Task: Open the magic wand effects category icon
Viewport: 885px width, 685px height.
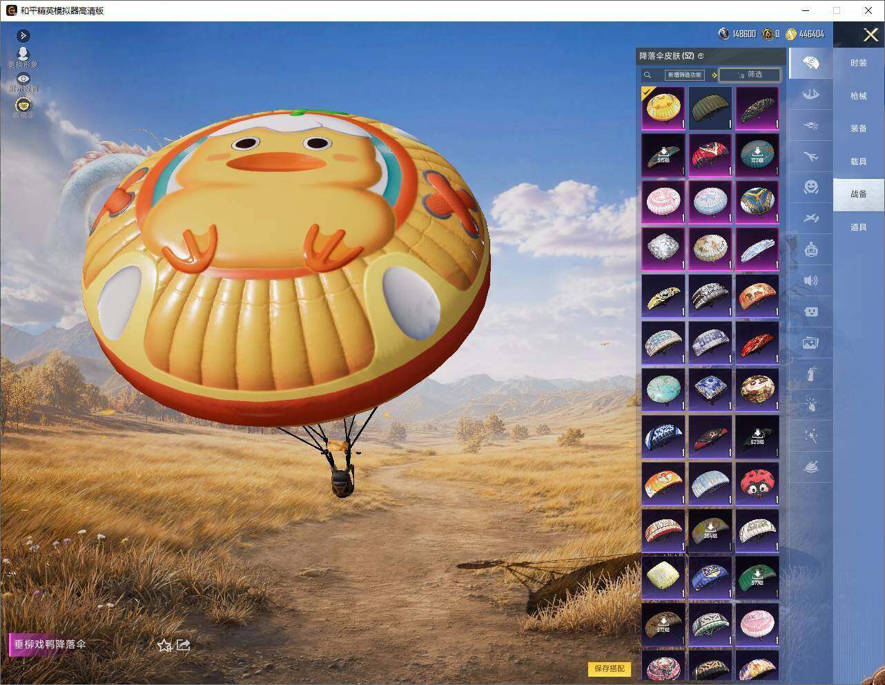Action: click(811, 436)
